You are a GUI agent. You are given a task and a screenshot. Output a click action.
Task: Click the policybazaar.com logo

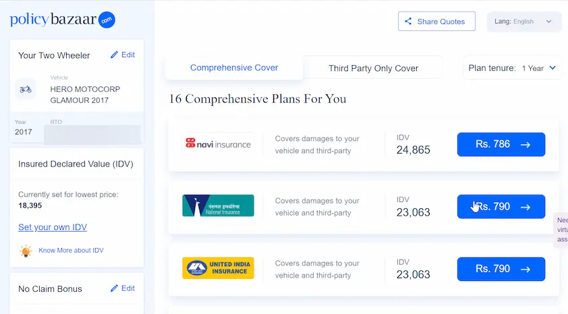point(62,20)
